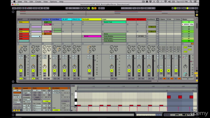This screenshot has width=210, height=118.
Task: Toggle return track B activator
Action: (x=168, y=70)
